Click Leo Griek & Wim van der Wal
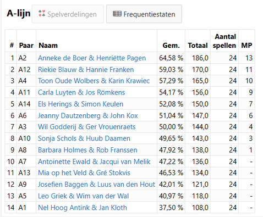Viewport: 263px width, 217px height. tap(83, 196)
